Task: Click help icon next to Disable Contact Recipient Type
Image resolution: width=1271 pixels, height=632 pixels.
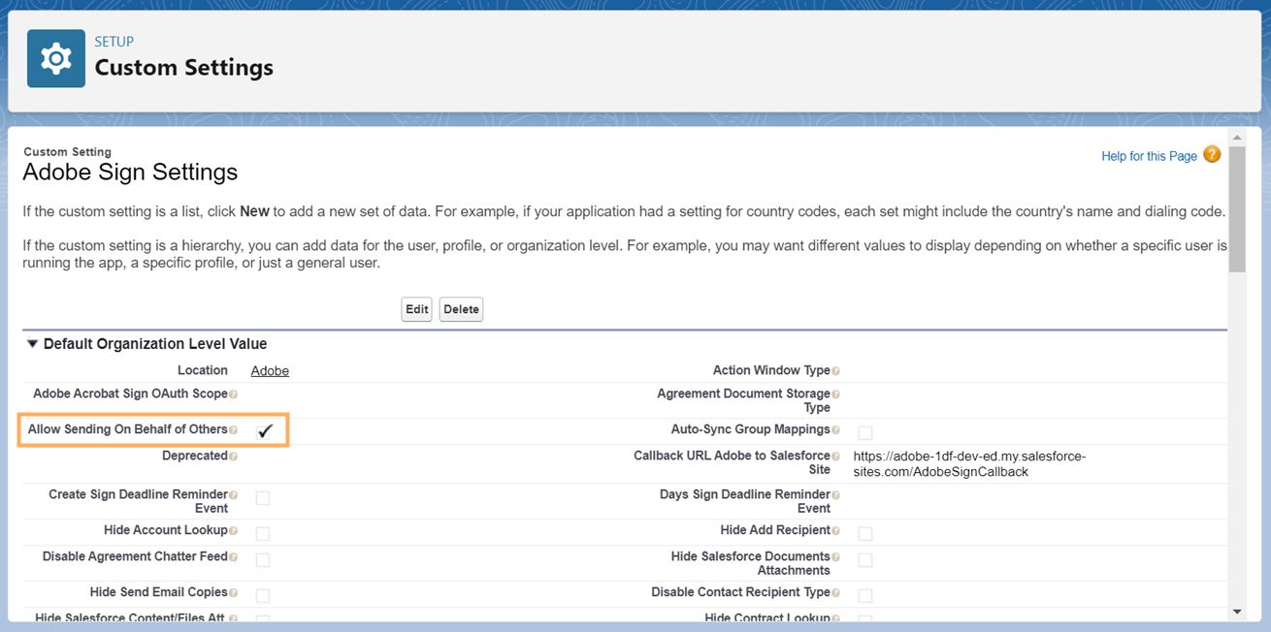Action: [835, 593]
